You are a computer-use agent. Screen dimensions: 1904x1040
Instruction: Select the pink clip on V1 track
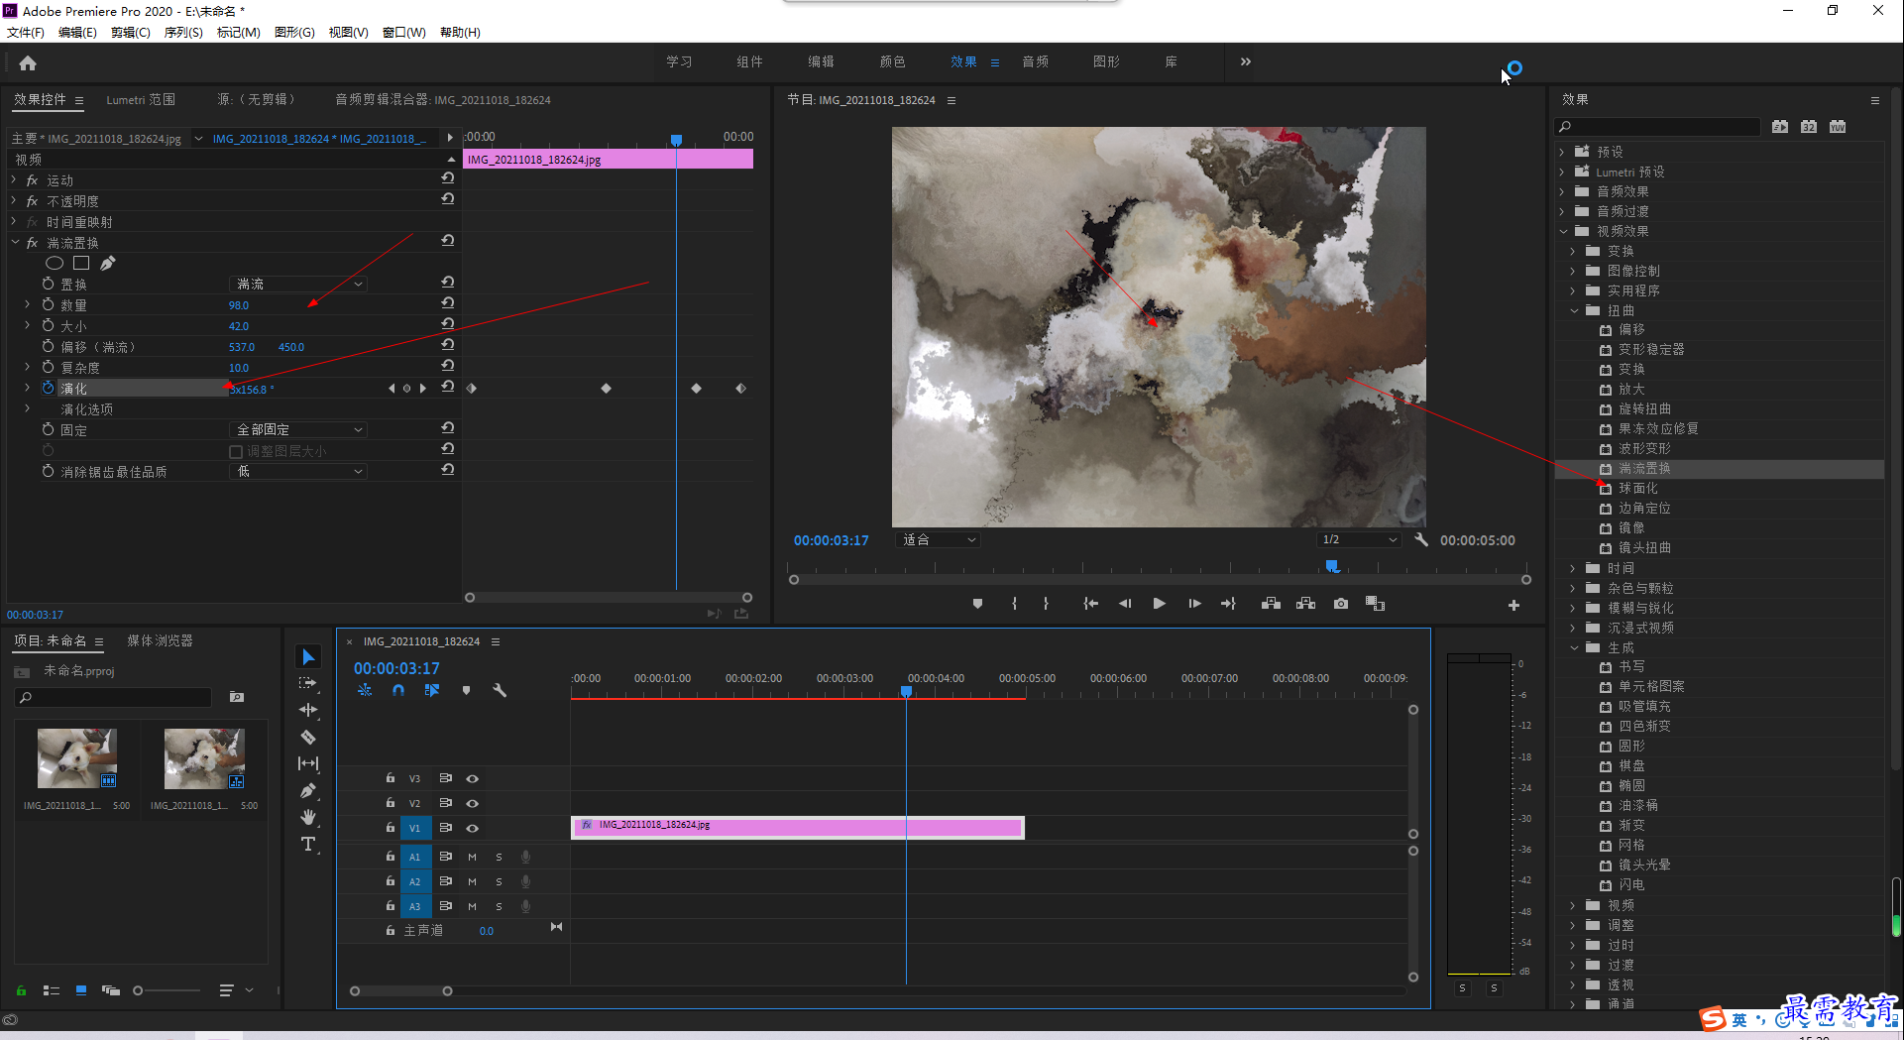click(798, 827)
